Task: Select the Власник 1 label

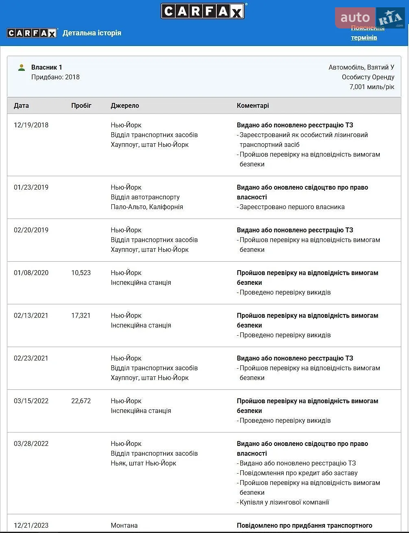Action: [x=47, y=68]
